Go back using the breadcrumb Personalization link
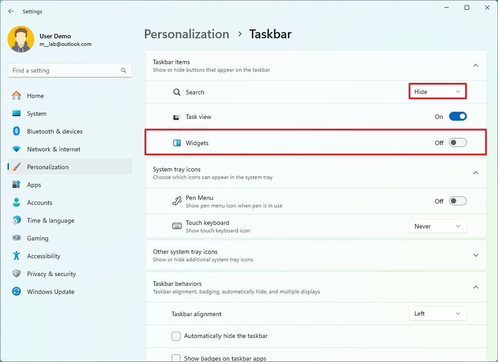Image resolution: width=498 pixels, height=362 pixels. point(186,34)
